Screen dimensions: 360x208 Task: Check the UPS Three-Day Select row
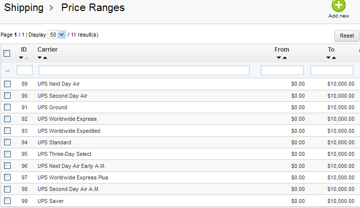(8, 154)
